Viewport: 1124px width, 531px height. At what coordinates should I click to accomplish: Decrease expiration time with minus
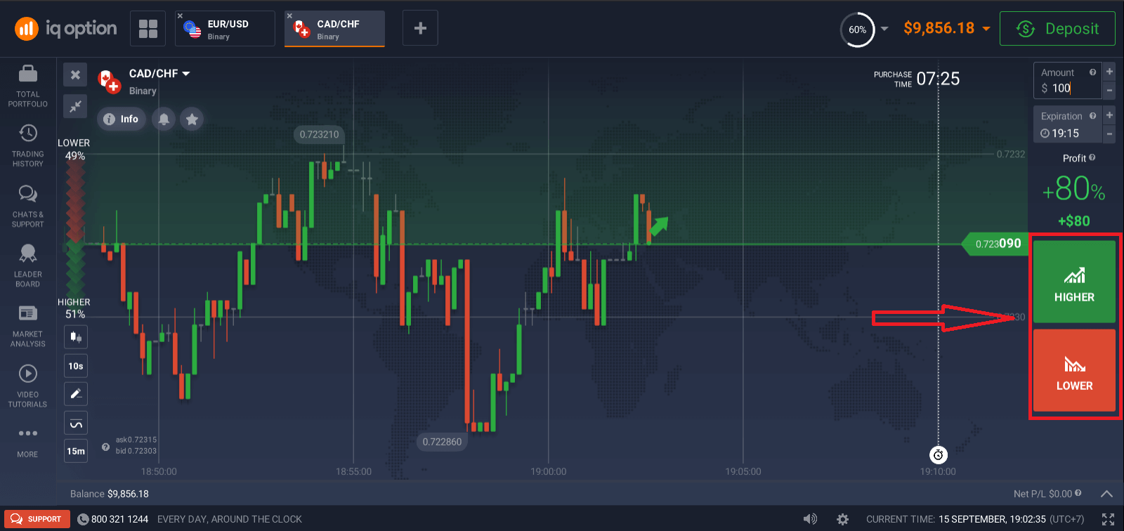(x=1109, y=133)
